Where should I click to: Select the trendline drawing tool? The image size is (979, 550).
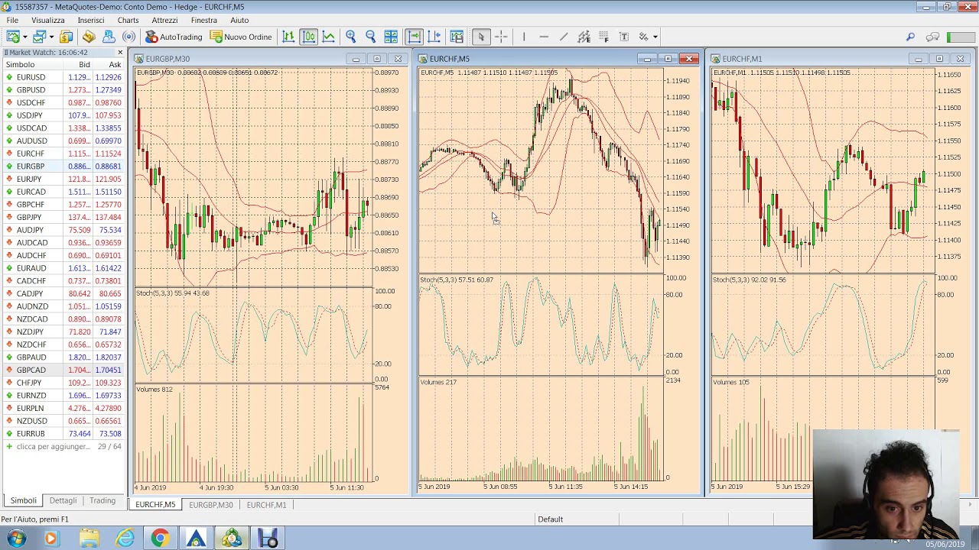click(564, 37)
